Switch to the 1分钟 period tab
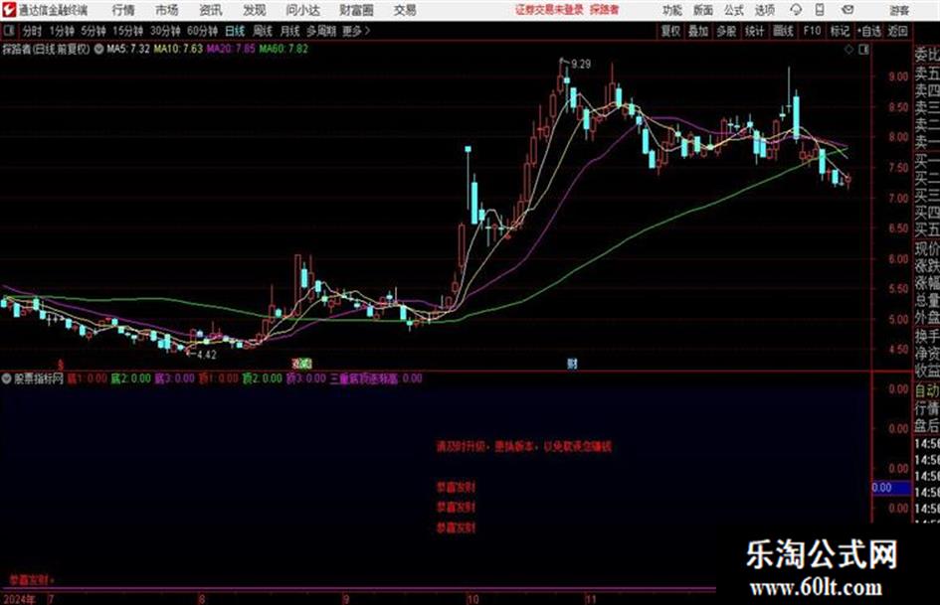Screen dimensions: 940x605 tap(62, 31)
